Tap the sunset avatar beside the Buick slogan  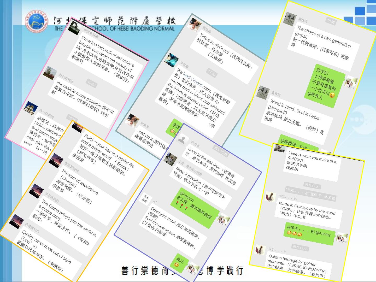pos(78,127)
